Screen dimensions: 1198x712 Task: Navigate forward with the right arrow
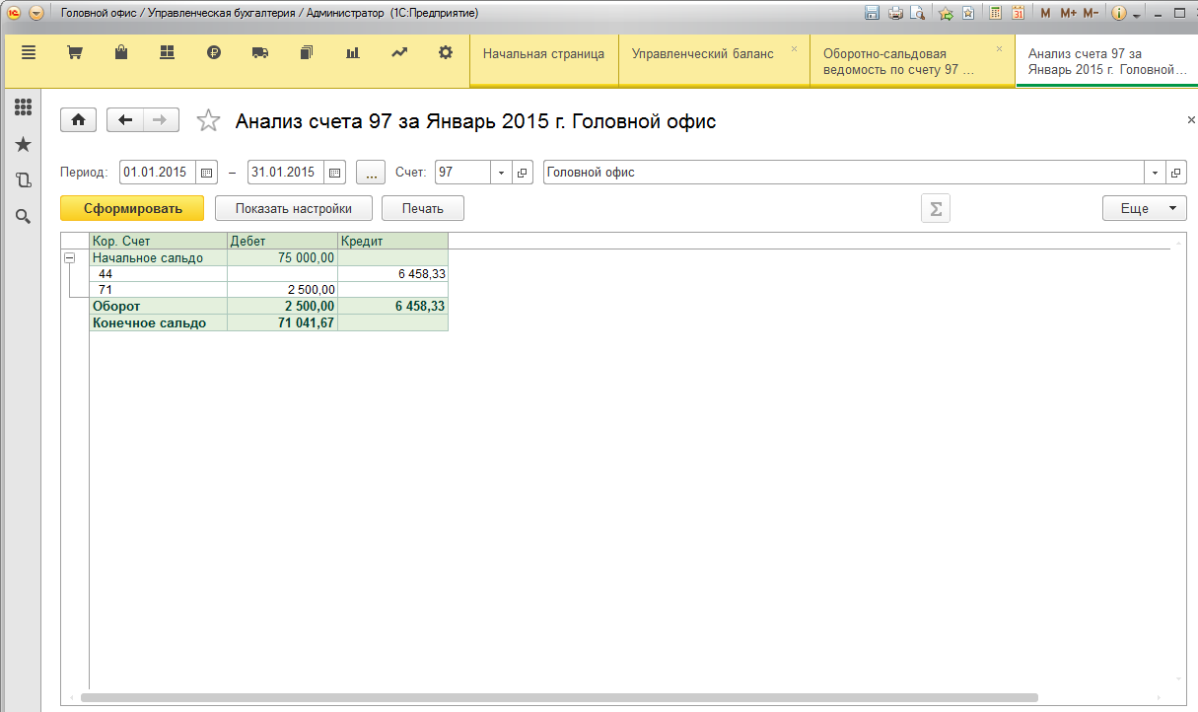(x=161, y=120)
